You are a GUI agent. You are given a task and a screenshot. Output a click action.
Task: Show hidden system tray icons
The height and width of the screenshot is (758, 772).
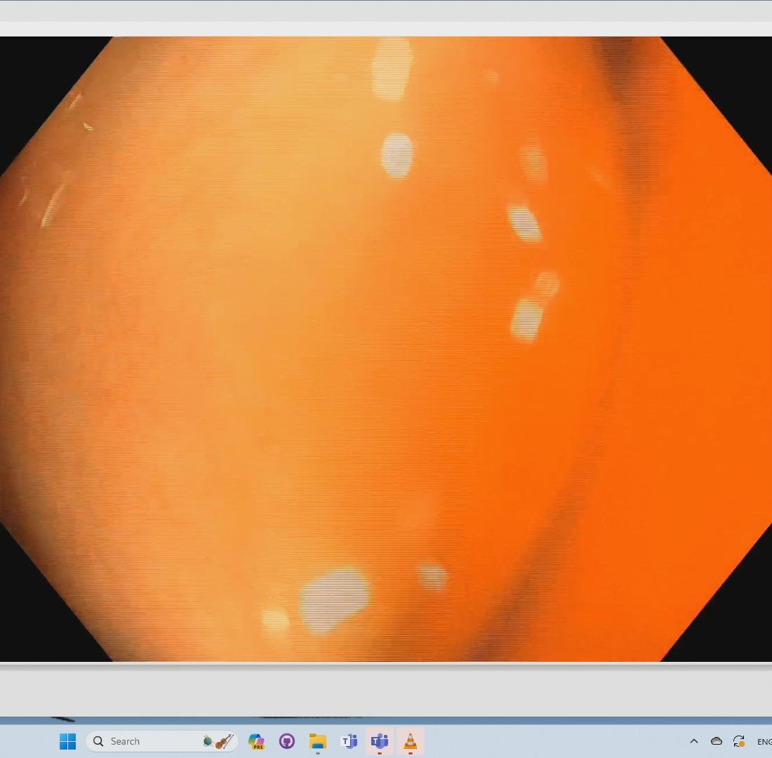694,740
